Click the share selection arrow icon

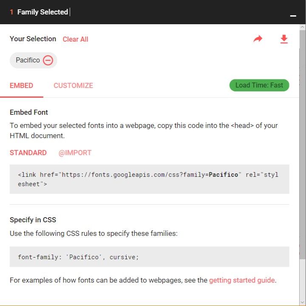click(x=258, y=39)
